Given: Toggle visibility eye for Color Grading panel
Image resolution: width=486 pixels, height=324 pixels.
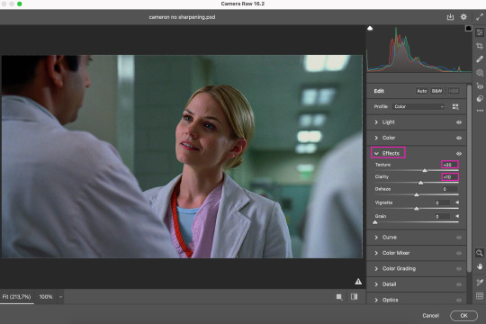Looking at the screenshot, I should pyautogui.click(x=459, y=269).
